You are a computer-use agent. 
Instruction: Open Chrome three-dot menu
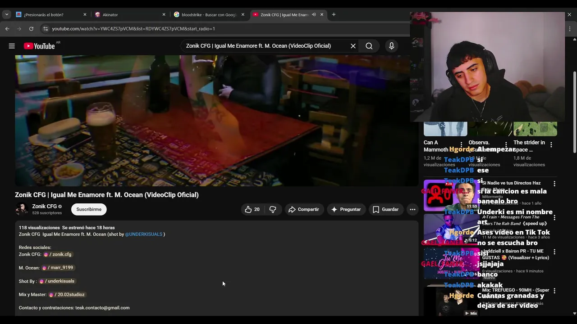(x=570, y=28)
